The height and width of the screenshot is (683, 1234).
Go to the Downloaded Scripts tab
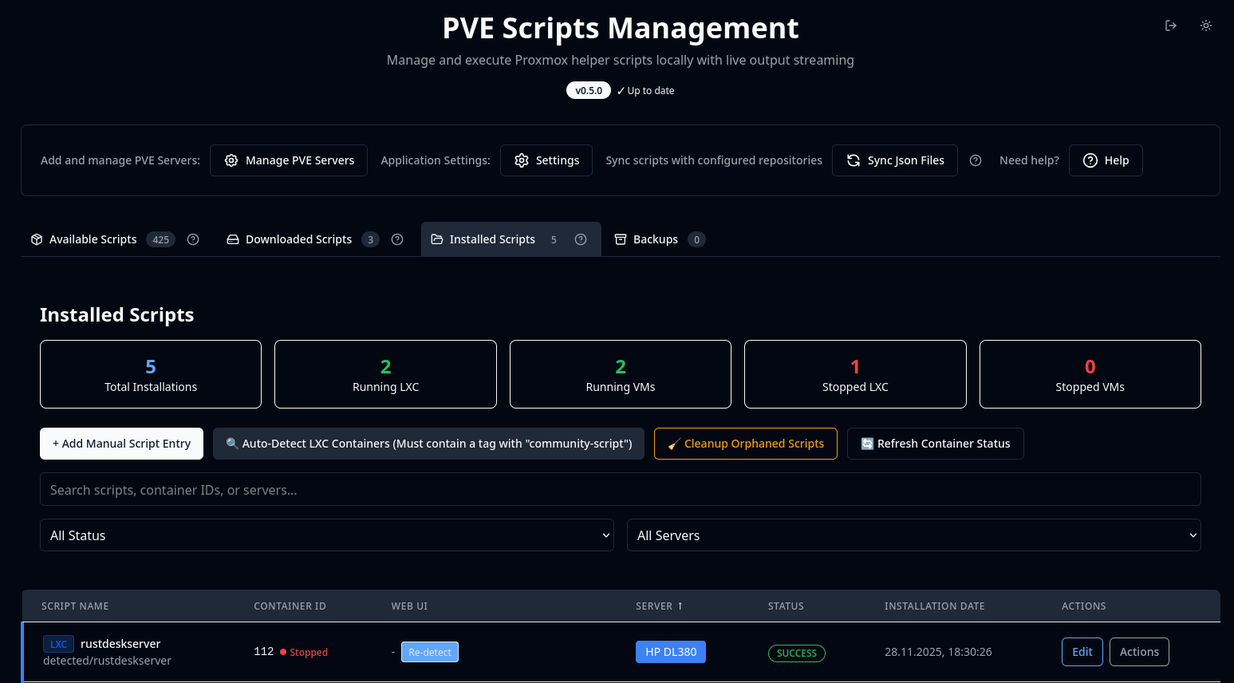coord(298,239)
